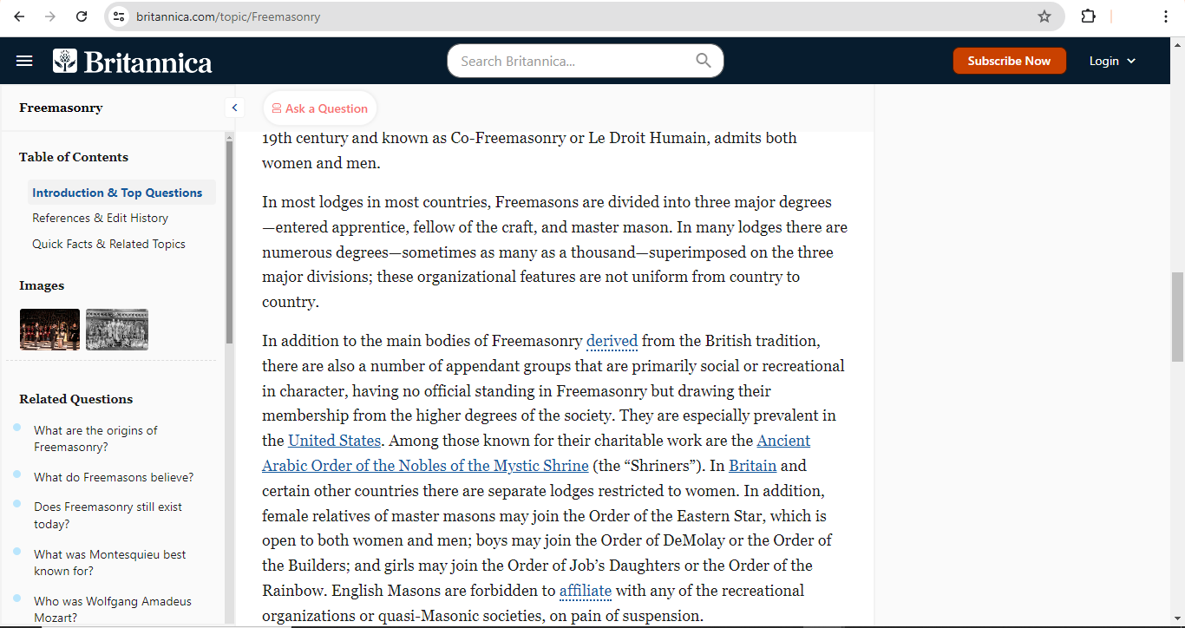1185x628 pixels.
Task: Open the Chrome three-dot menu
Action: 1166,16
